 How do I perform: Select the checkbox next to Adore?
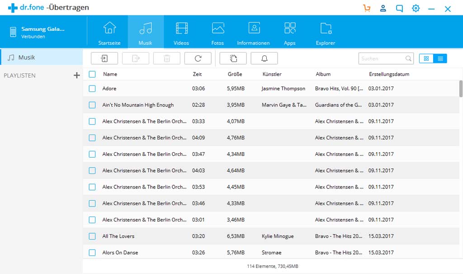click(x=92, y=88)
